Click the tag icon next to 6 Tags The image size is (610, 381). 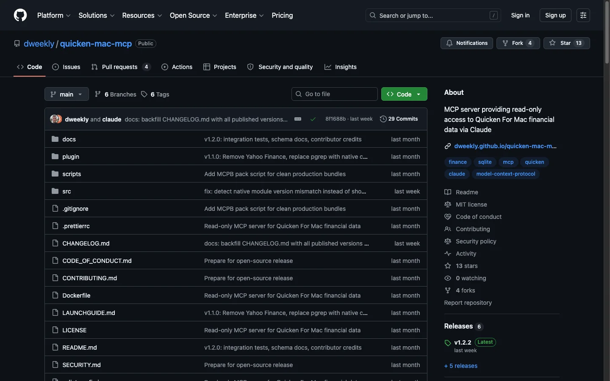point(144,94)
